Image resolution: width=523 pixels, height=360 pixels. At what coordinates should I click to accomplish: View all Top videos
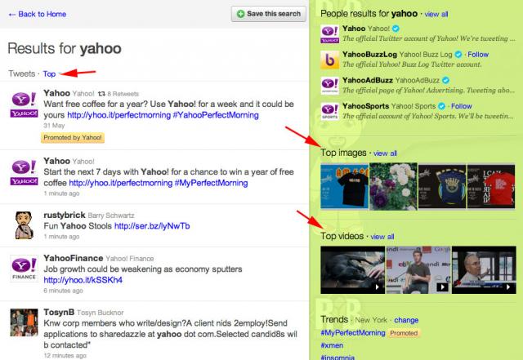point(382,237)
